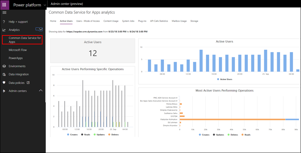This screenshot has width=301, height=153.
Task: Click the Analytics chart icon in the sidebar
Action: 4,30
